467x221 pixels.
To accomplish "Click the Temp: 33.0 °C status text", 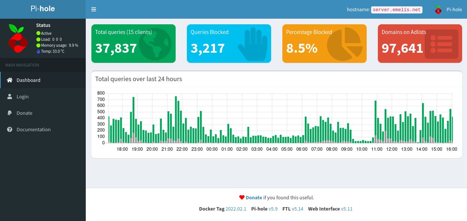I will tap(52, 51).
